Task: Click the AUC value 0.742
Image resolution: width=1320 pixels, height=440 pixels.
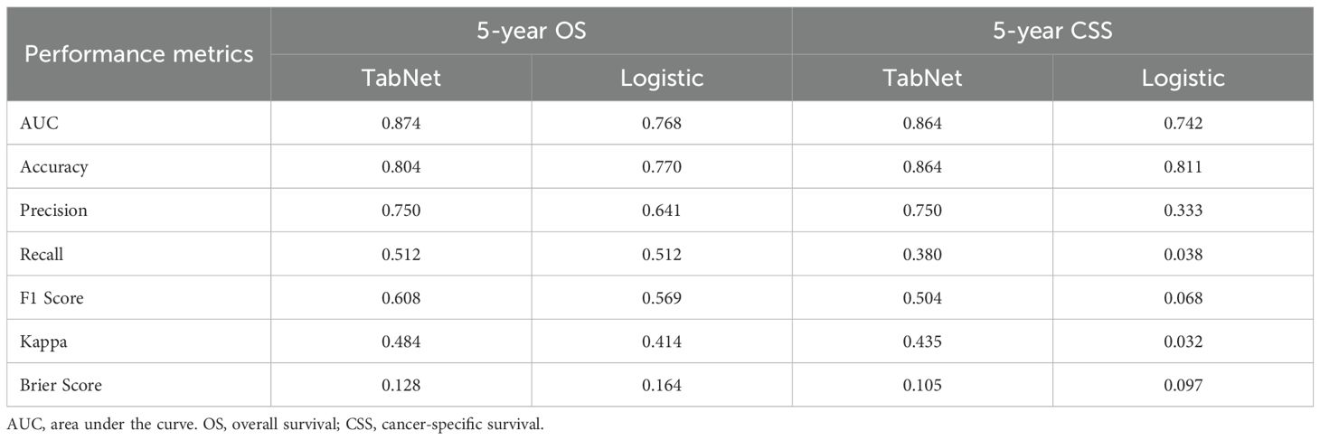Action: 1183,123
